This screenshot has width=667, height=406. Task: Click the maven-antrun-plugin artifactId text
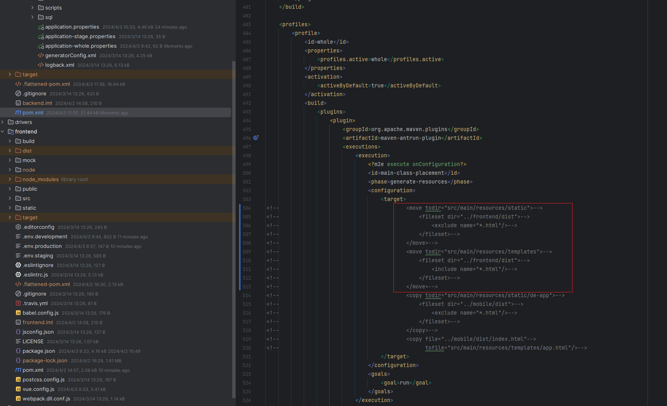pos(411,138)
